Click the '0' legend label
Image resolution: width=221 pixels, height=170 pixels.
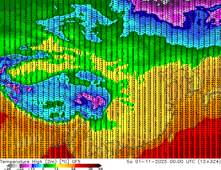click(x=43, y=169)
